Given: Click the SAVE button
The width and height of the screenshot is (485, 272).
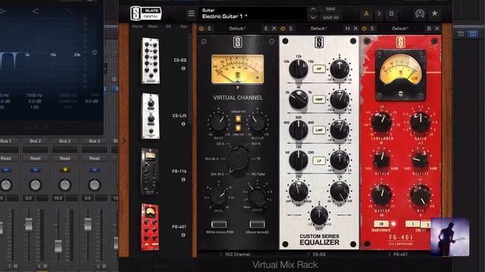Looking at the screenshot, I should coord(330,9).
